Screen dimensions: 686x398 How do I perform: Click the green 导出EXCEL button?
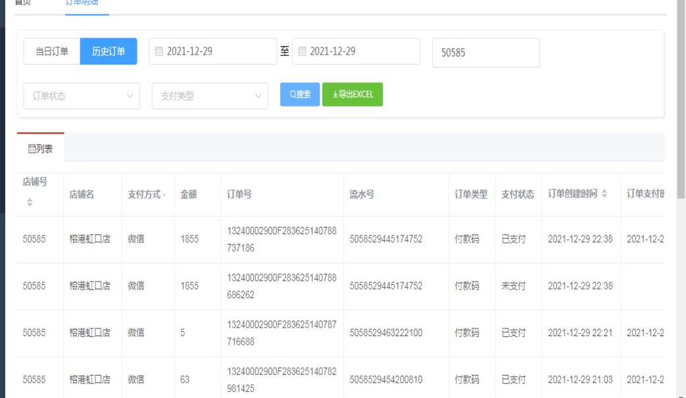(x=353, y=94)
